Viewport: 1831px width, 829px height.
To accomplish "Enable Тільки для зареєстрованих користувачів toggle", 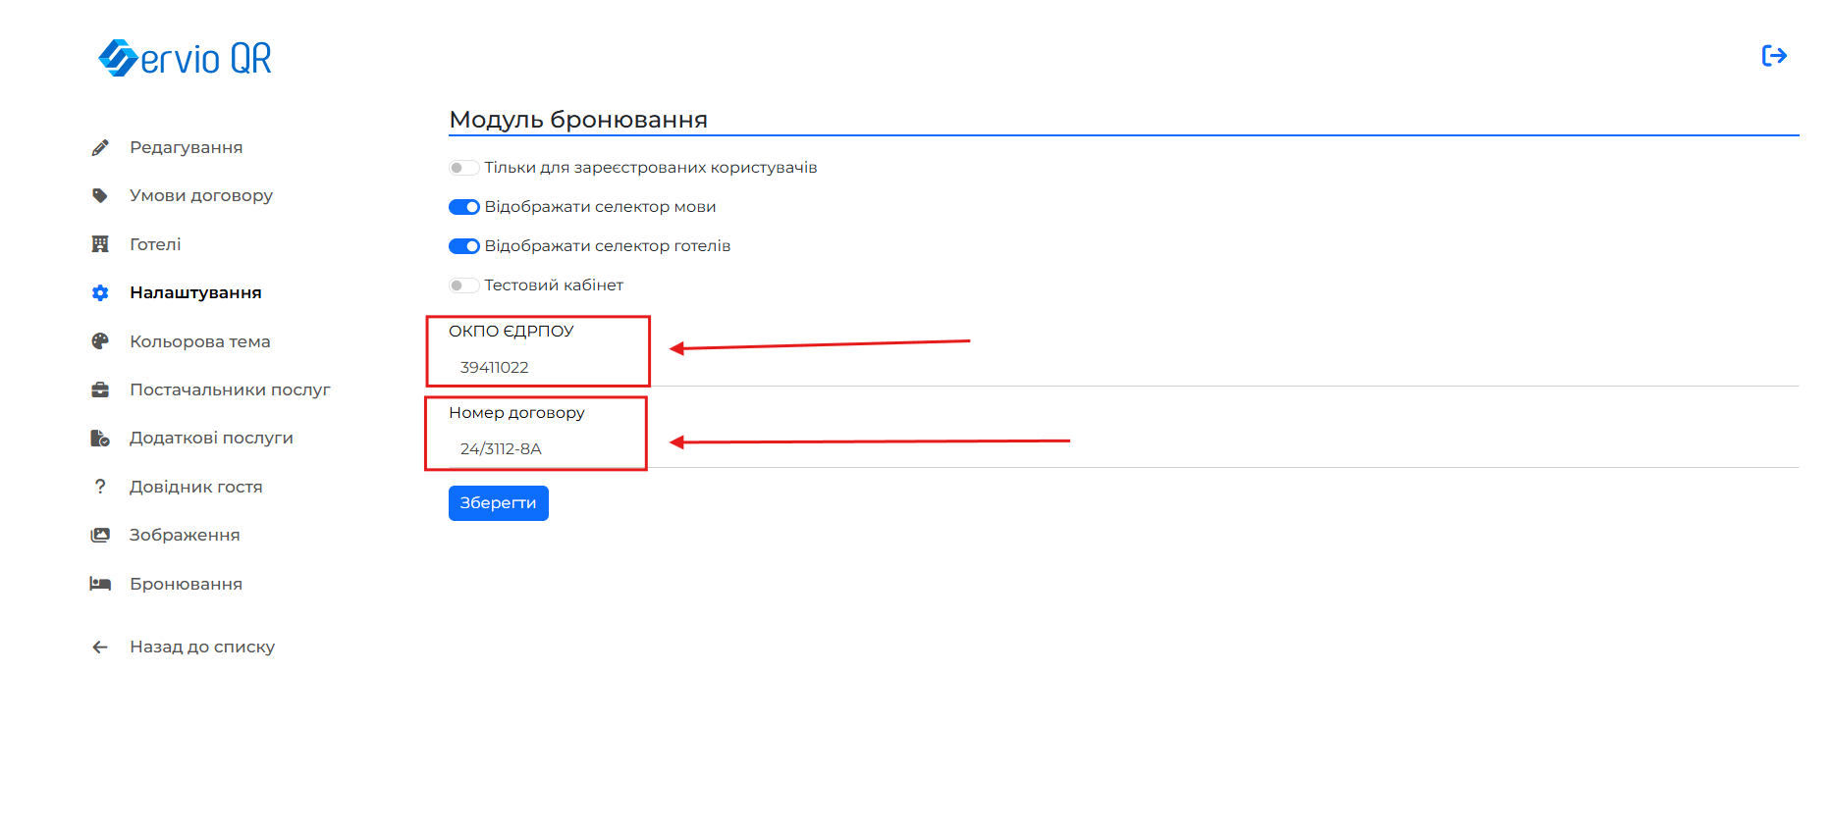I will pyautogui.click(x=463, y=168).
